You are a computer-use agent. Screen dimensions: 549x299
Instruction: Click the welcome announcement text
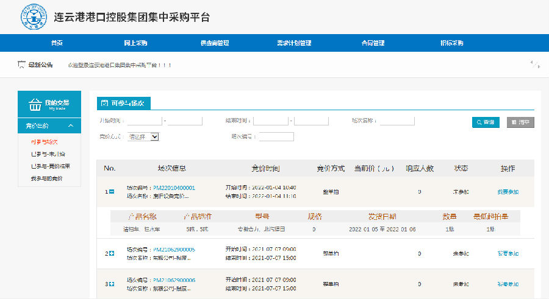click(120, 65)
